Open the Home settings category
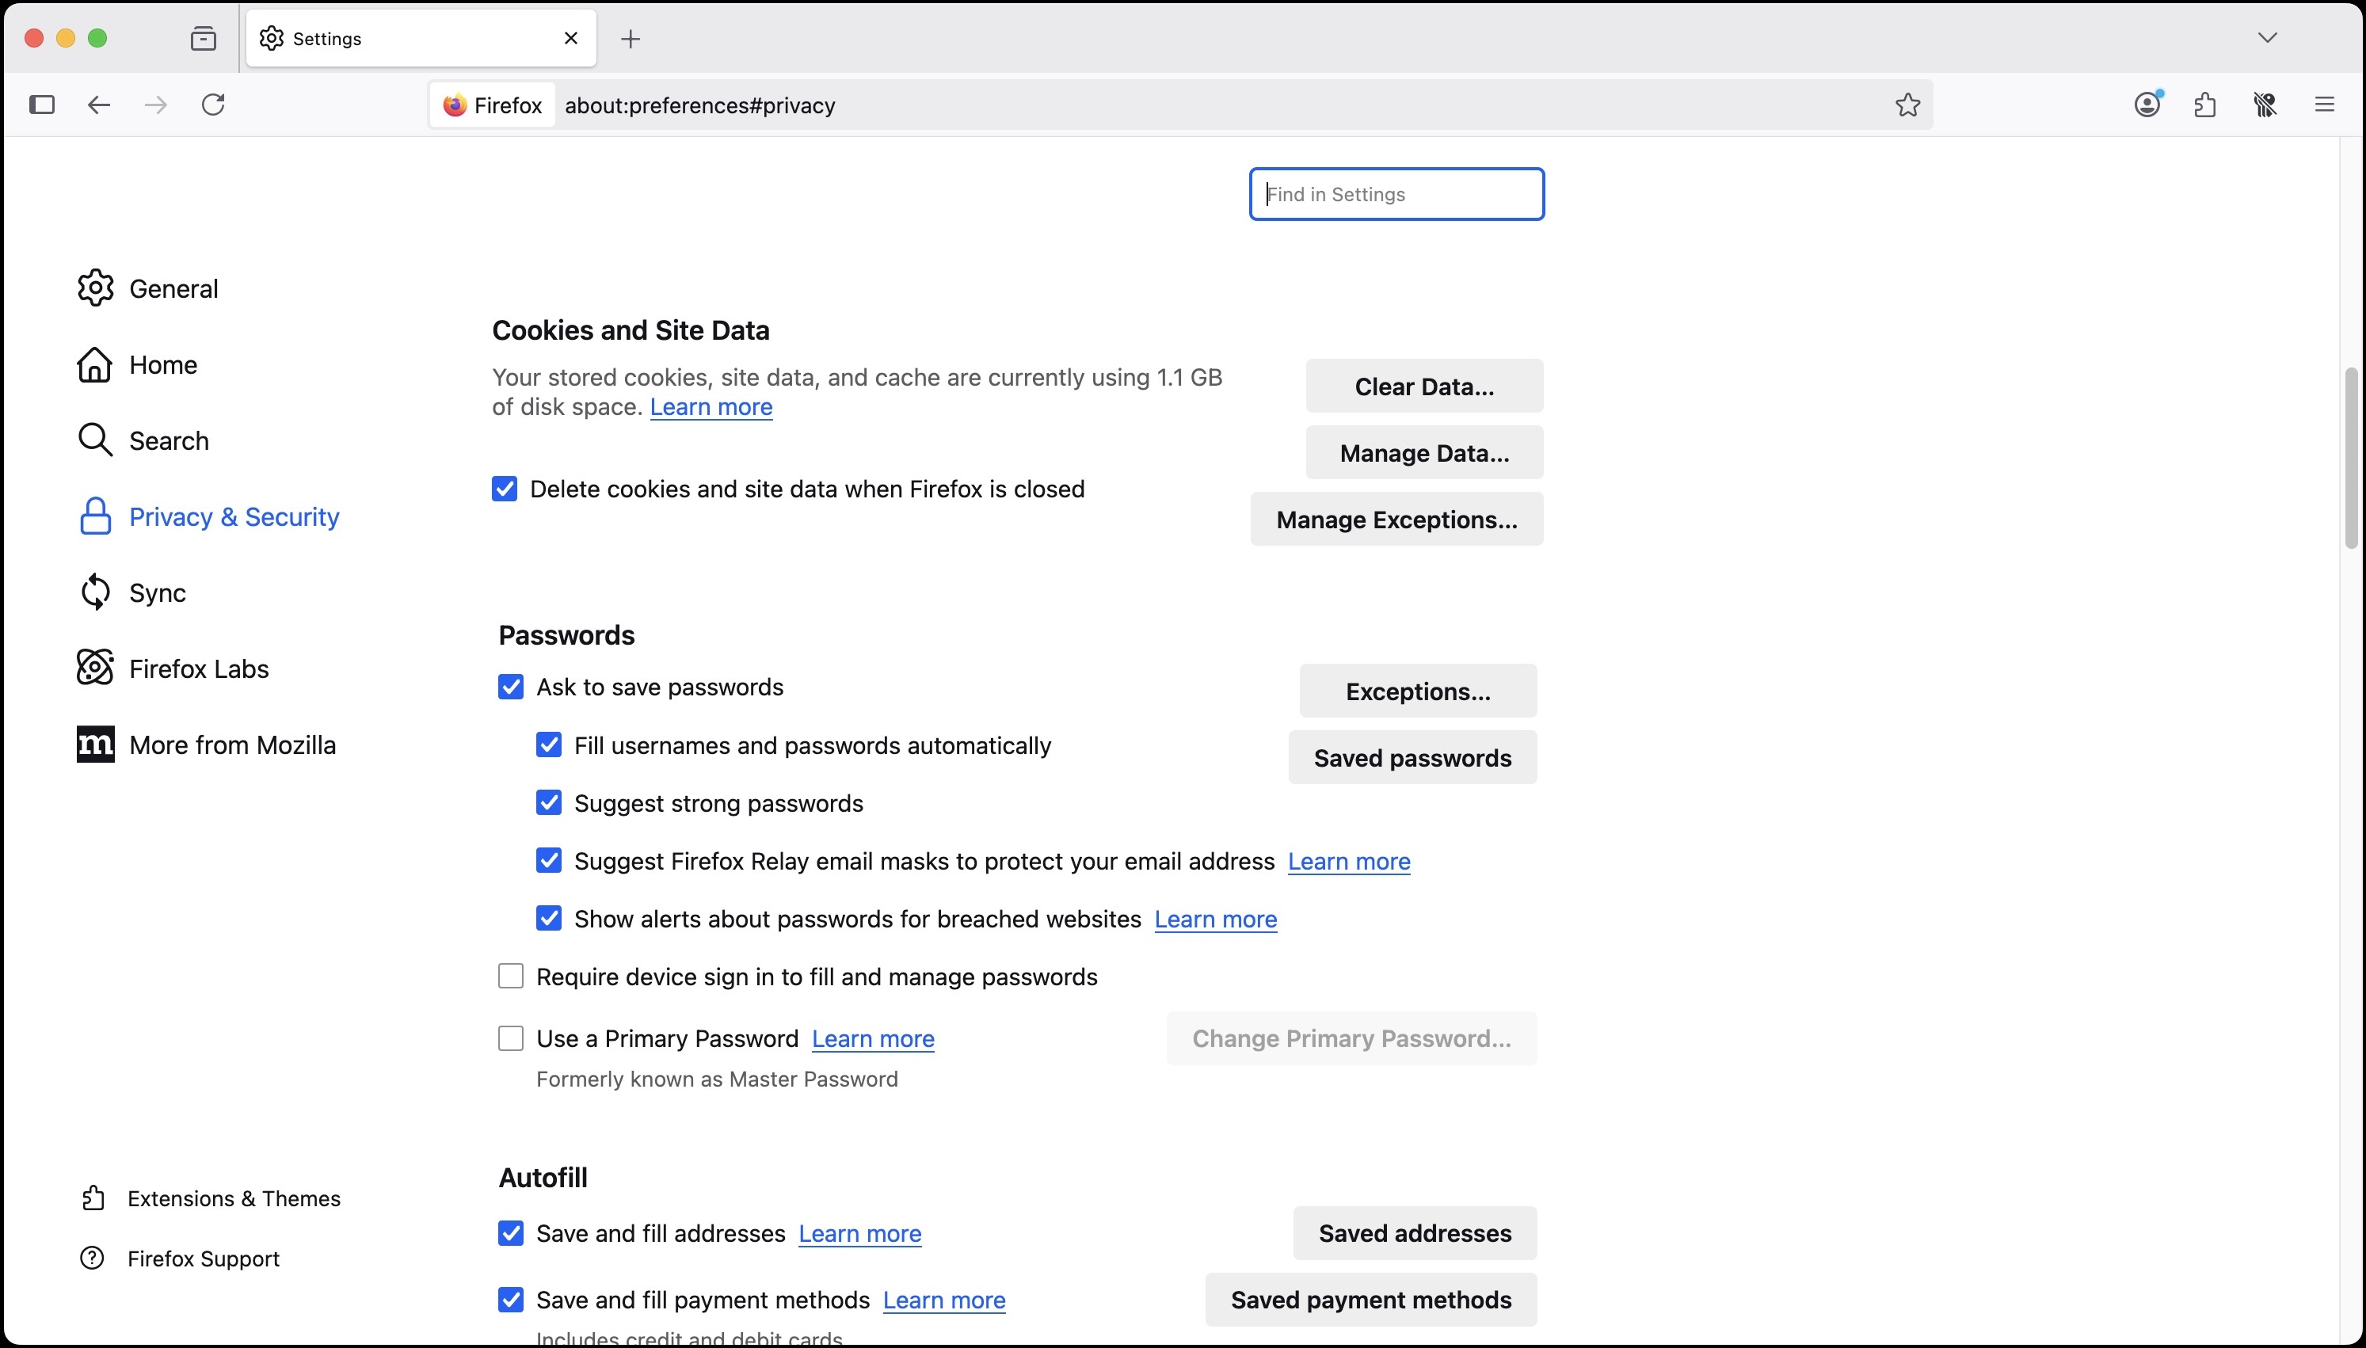 tap(137, 365)
